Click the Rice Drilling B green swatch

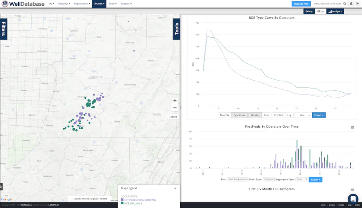tap(122, 203)
